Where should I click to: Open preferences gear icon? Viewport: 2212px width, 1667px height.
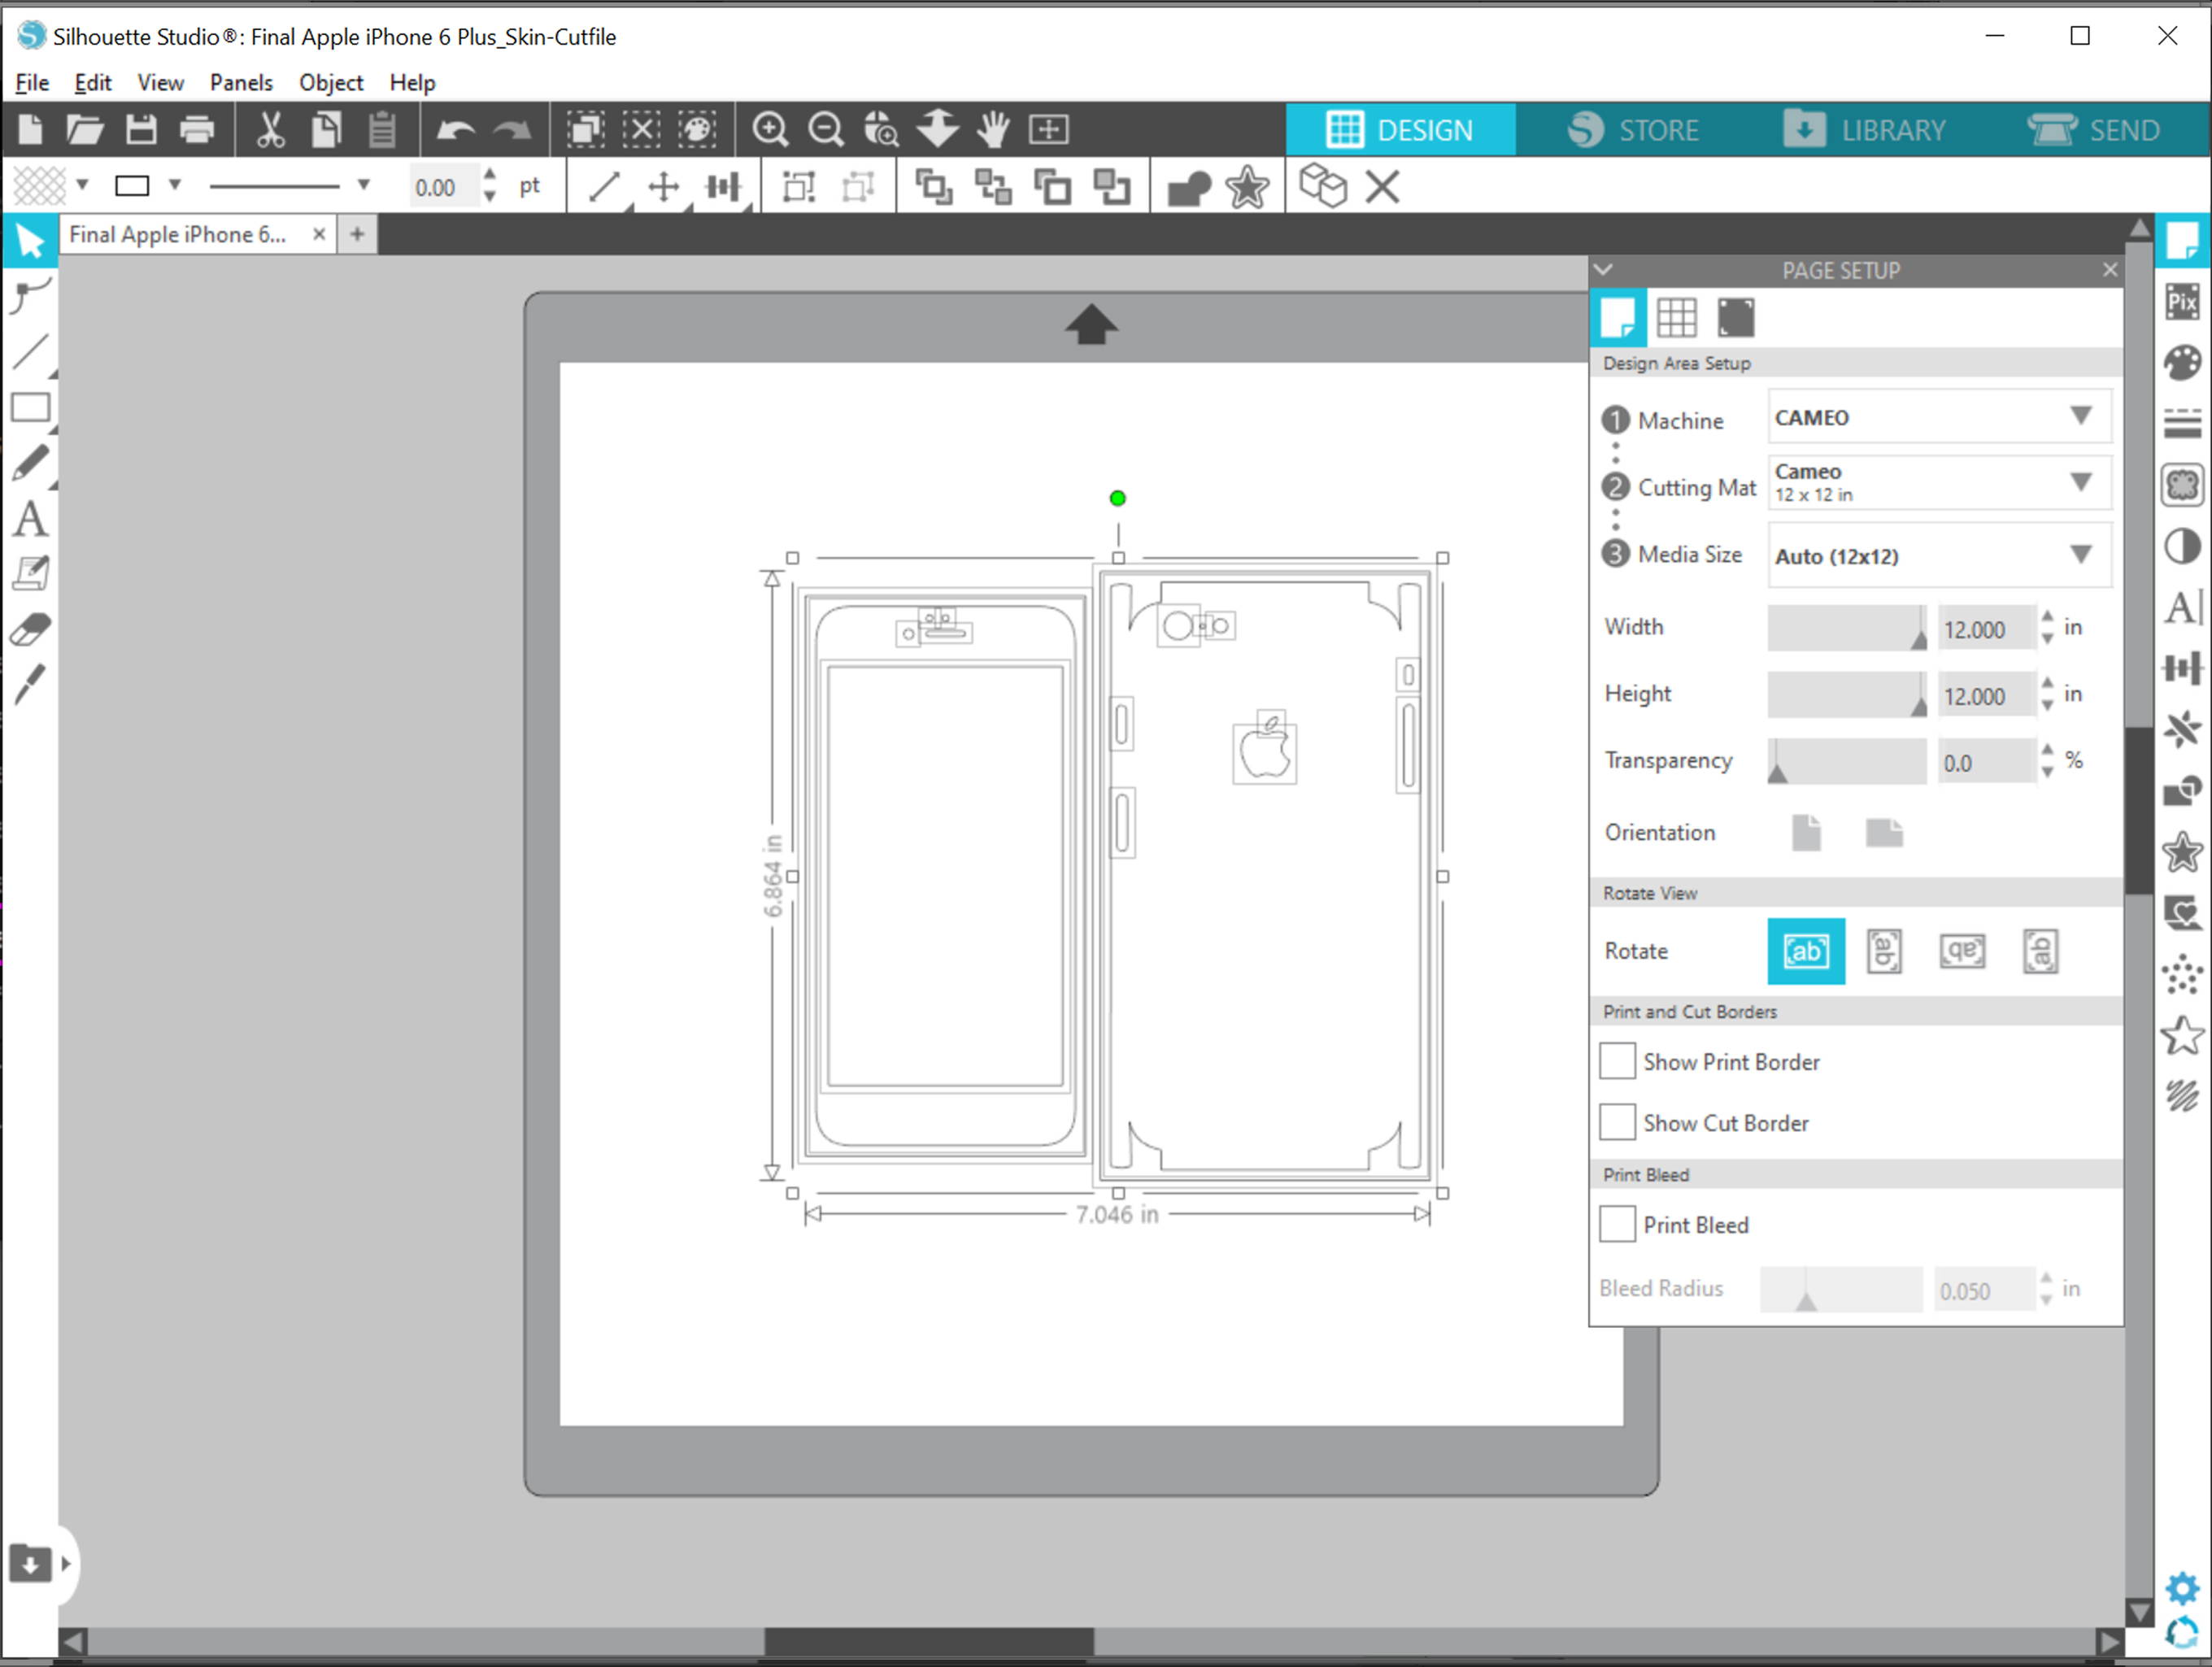tap(2181, 1587)
